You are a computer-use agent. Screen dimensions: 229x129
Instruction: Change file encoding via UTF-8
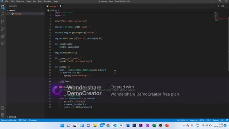pyautogui.click(x=202, y=120)
